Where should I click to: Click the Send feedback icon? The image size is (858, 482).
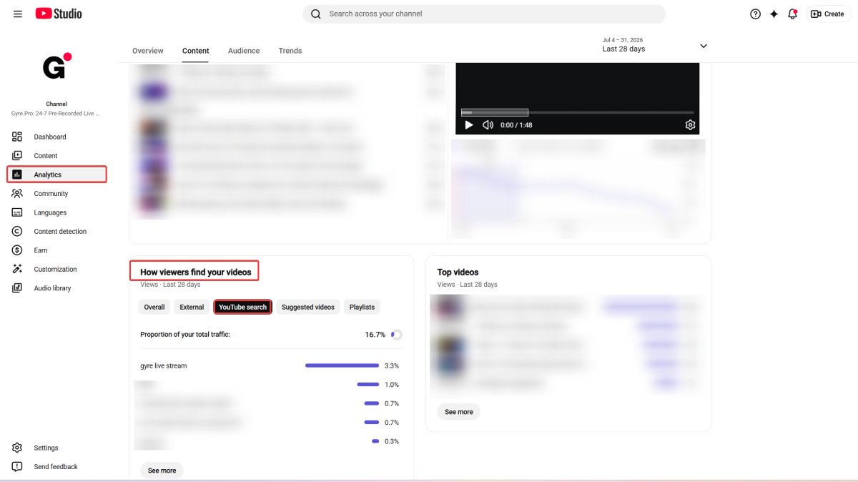point(17,466)
